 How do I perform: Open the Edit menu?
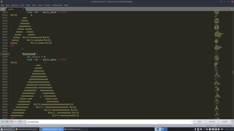point(7,5)
